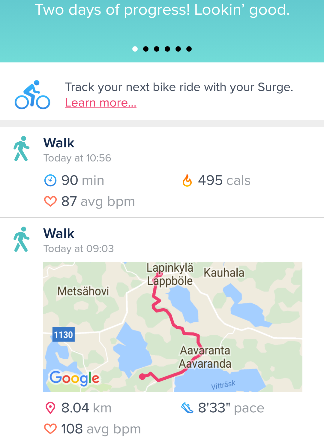Tap the walking figure icon at 10:56
Screen dimensions: 324x437
coord(21,149)
